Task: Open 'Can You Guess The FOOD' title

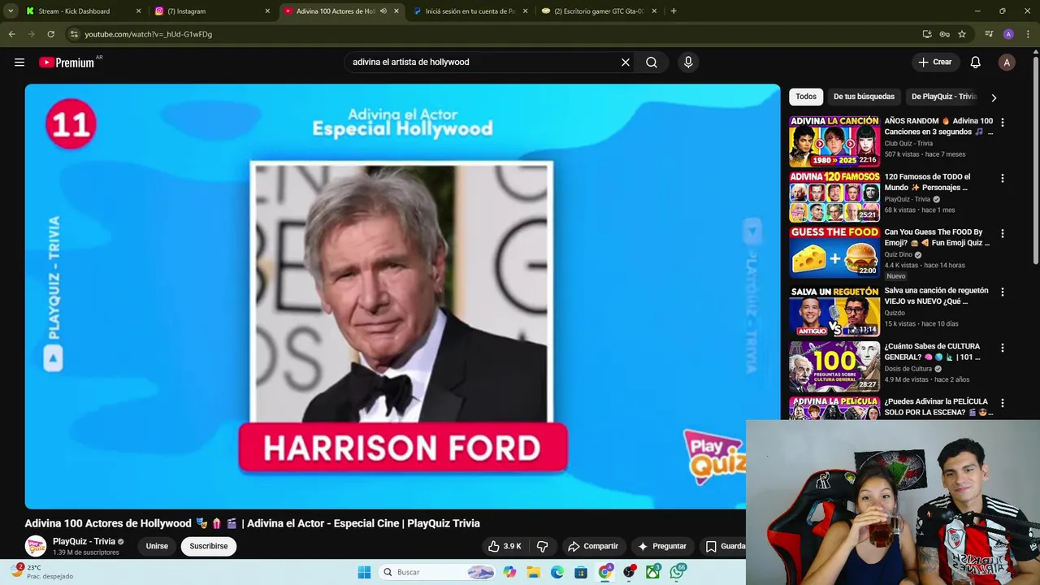Action: tap(936, 237)
